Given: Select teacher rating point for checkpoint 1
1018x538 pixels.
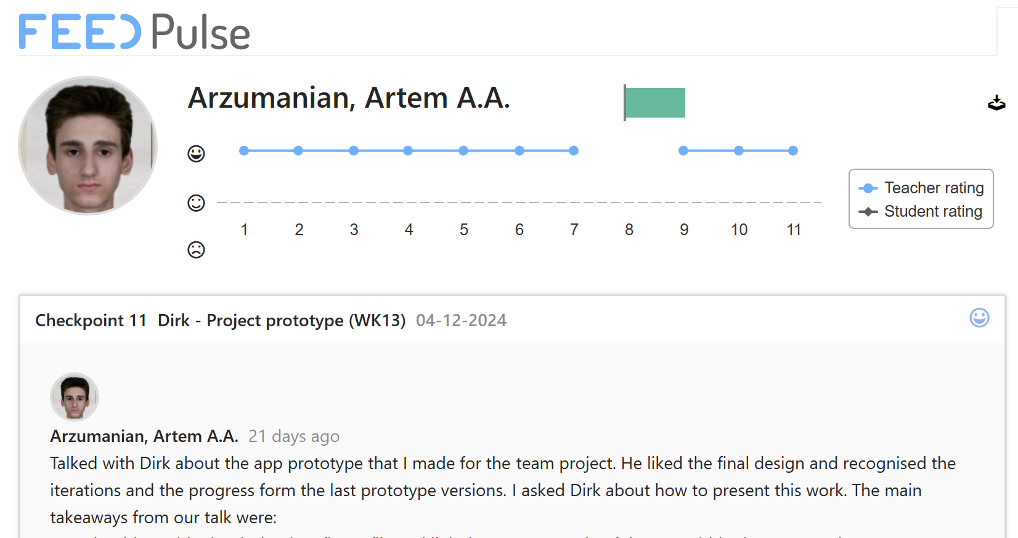Looking at the screenshot, I should coord(244,151).
